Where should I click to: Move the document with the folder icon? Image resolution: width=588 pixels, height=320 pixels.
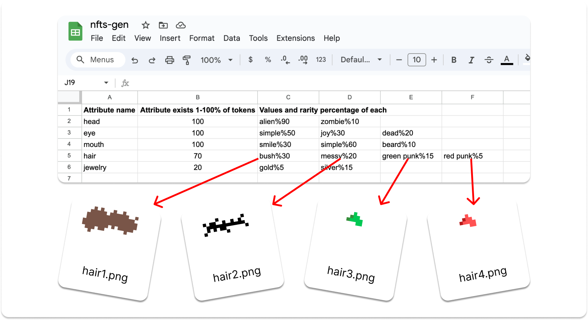163,25
